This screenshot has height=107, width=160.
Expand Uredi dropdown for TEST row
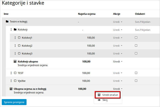click(x=118, y=73)
